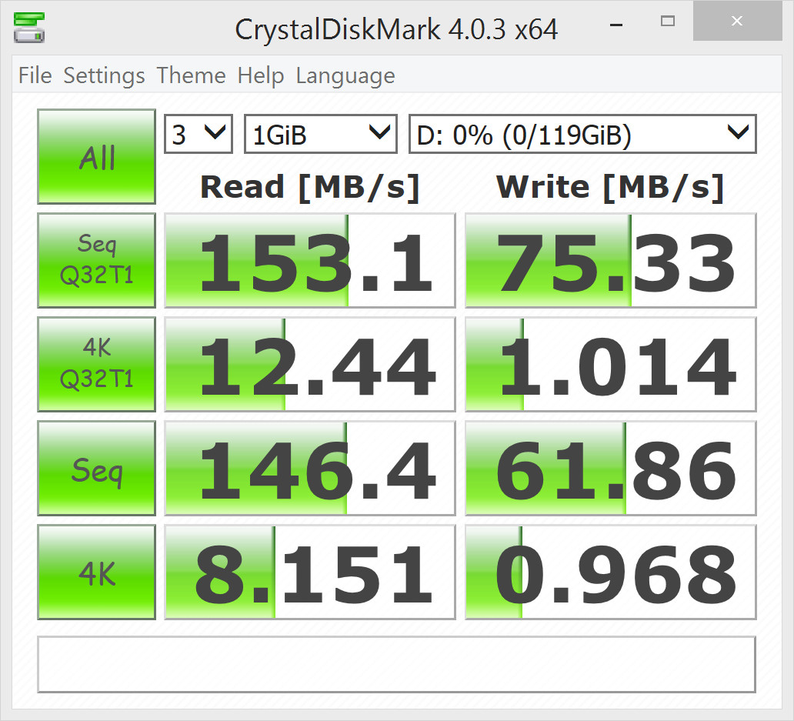This screenshot has height=721, width=794.
Task: Open the Help menu
Action: point(261,76)
